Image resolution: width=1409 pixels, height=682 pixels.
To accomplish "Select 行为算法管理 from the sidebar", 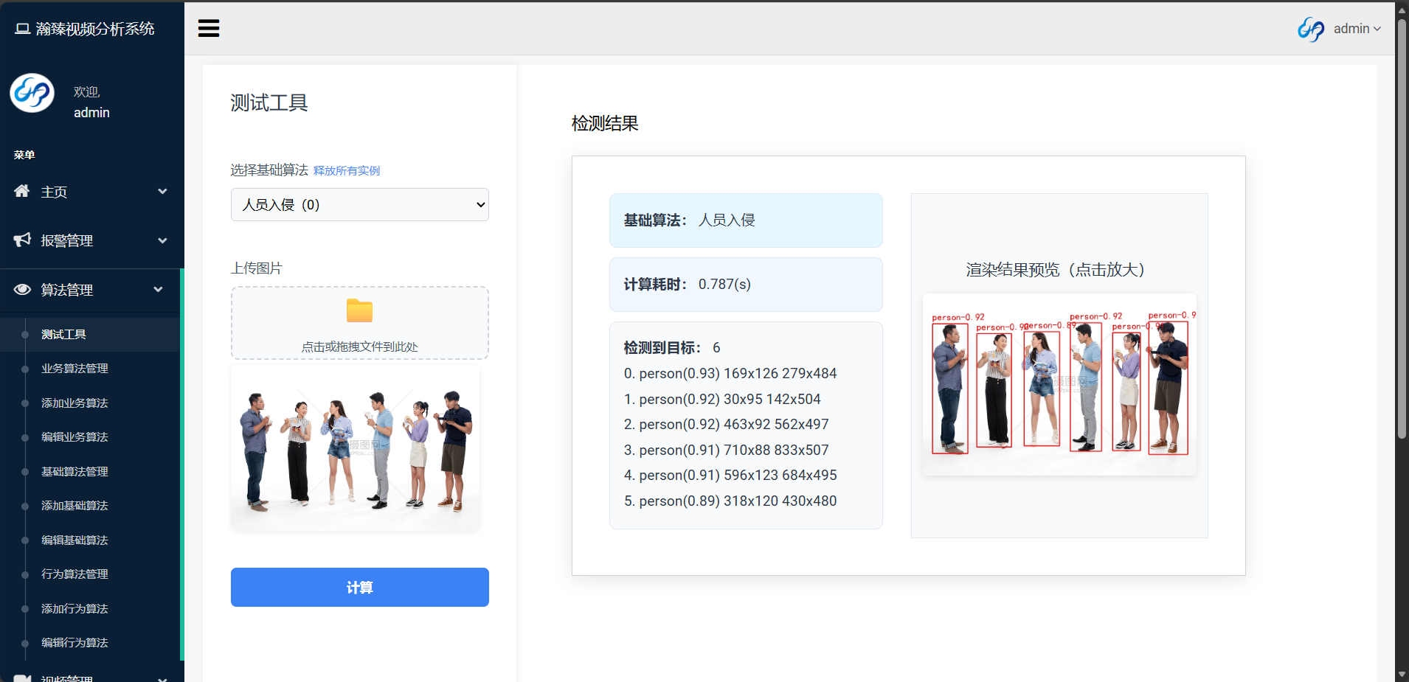I will [x=75, y=574].
